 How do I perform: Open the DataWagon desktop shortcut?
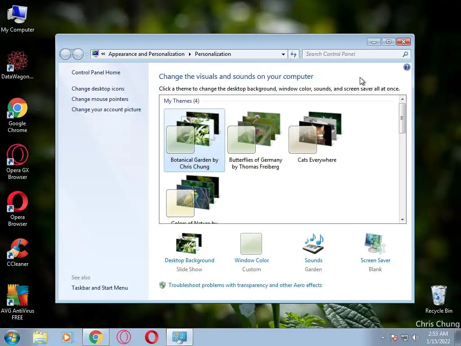pos(18,65)
